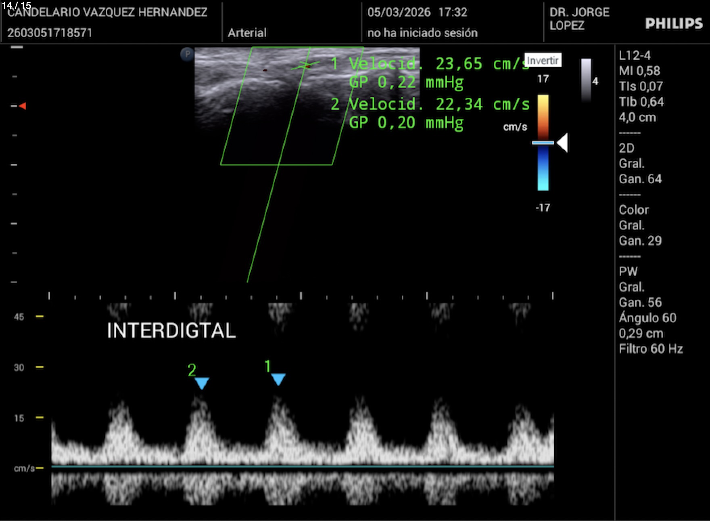Click the PW Gan. 56 gain value
Screen dimensions: 710x521
(x=640, y=303)
